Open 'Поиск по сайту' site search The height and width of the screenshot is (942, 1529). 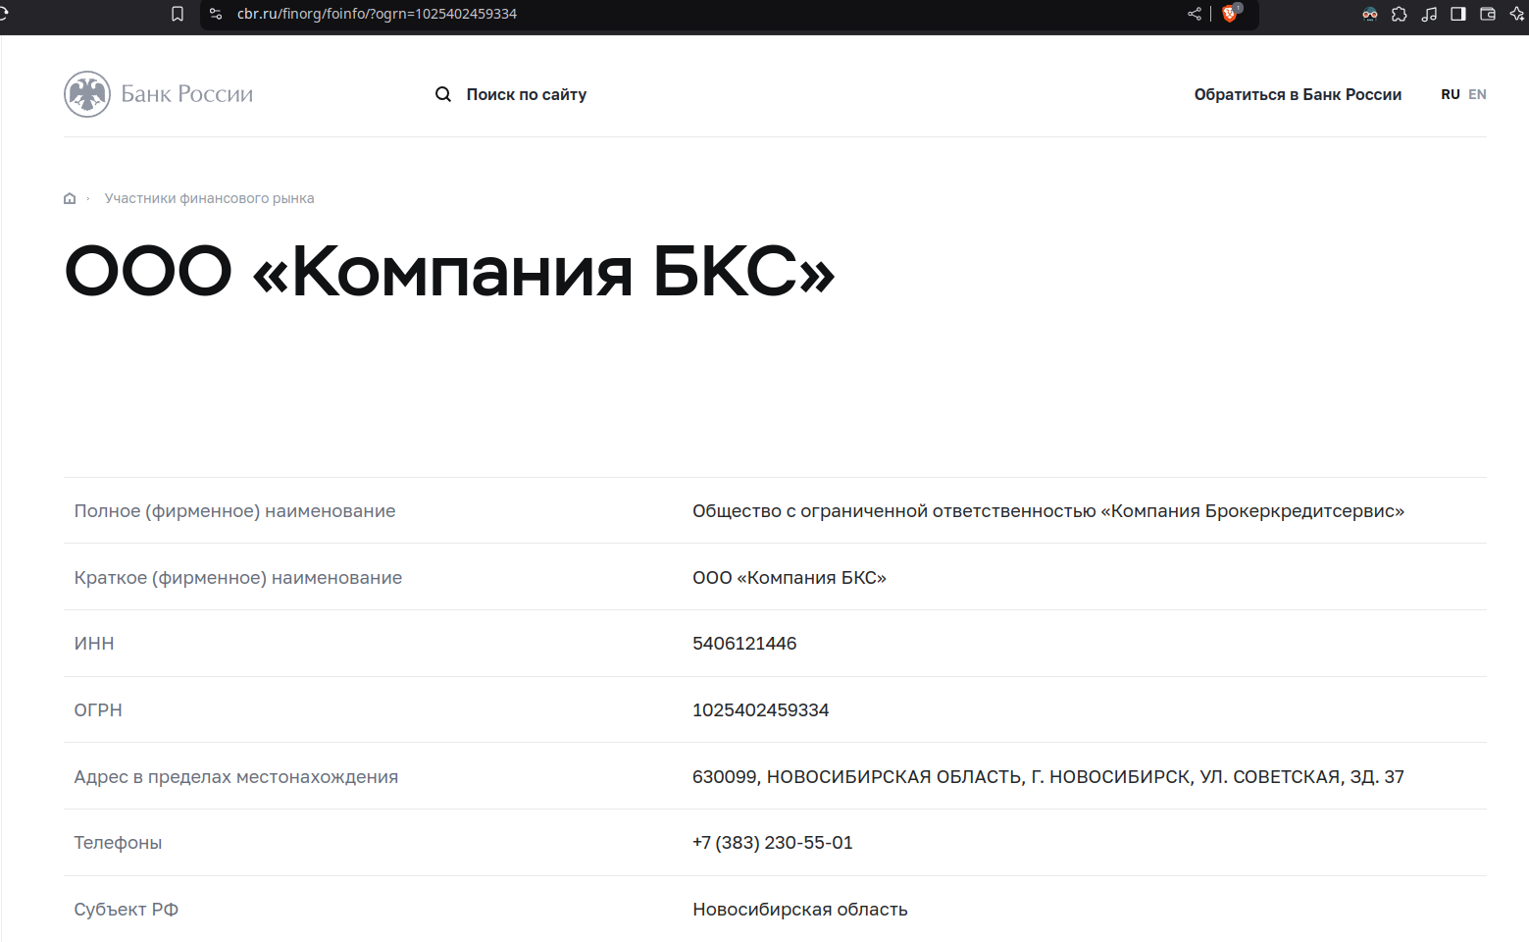click(x=527, y=94)
